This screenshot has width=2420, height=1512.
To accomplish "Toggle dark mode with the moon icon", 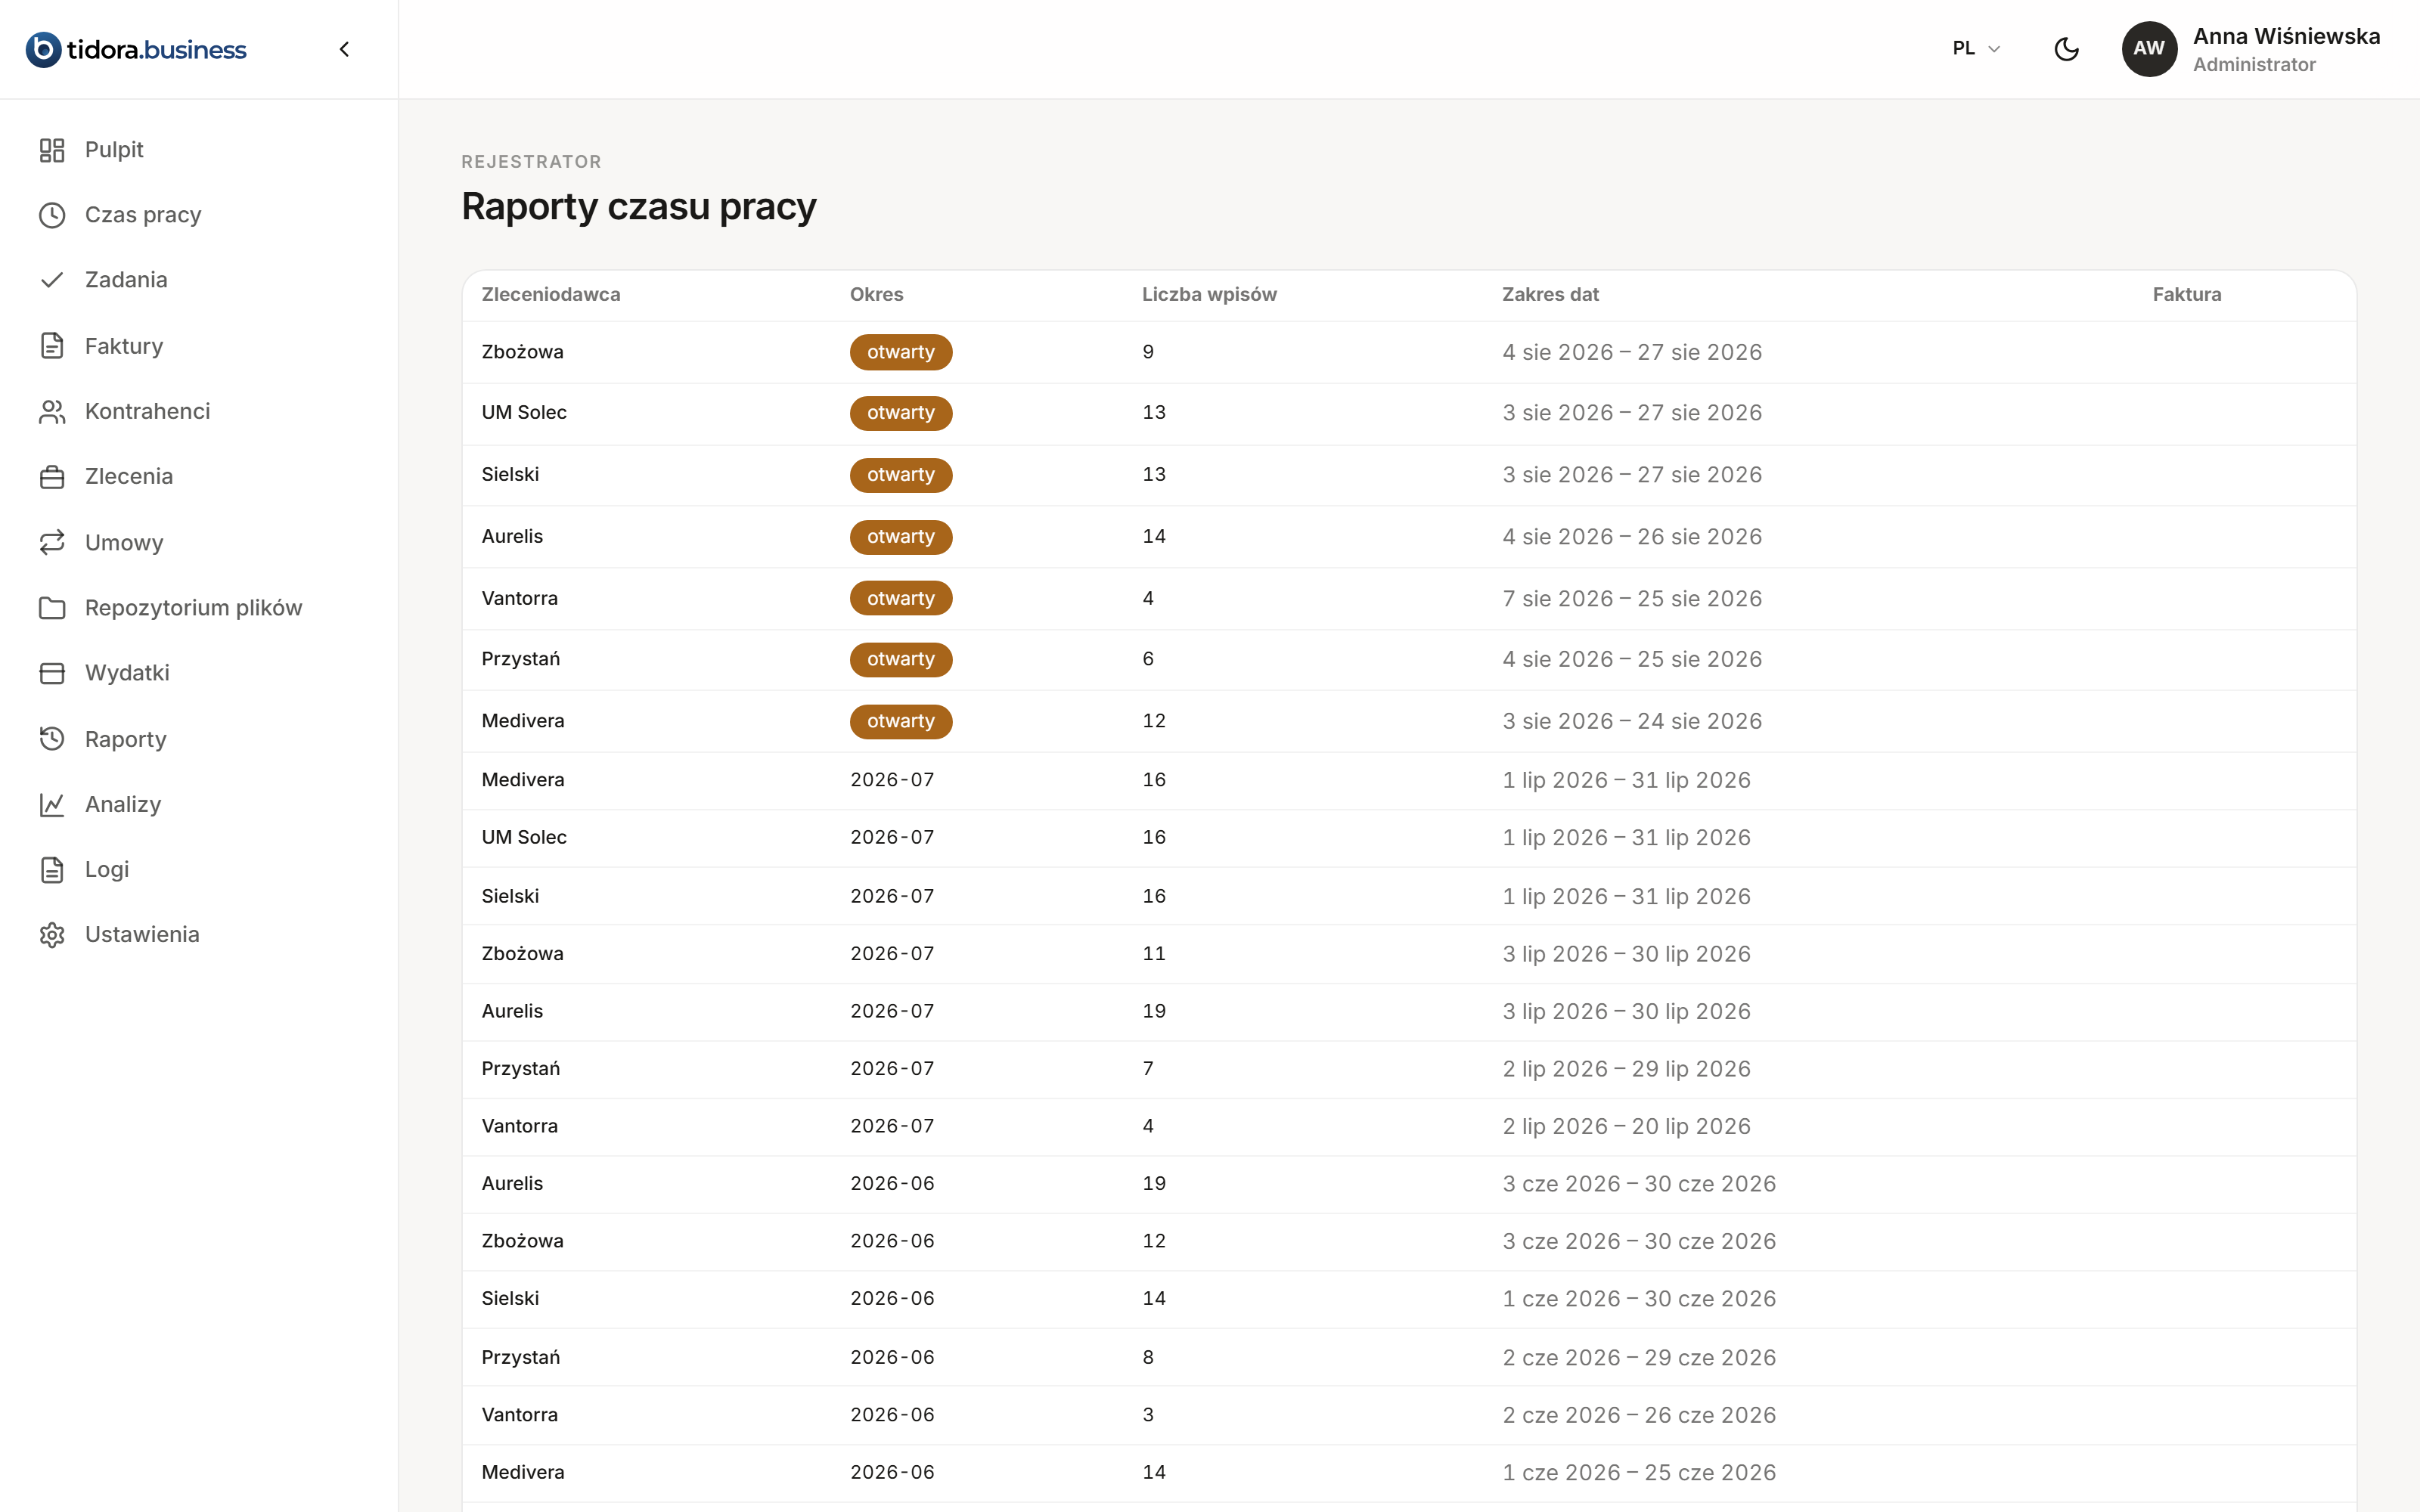I will 2066,49.
